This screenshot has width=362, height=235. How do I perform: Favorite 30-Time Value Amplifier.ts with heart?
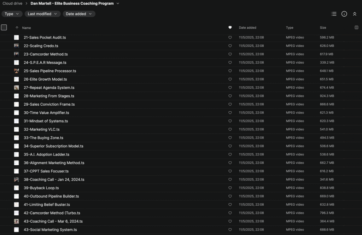pyautogui.click(x=230, y=113)
